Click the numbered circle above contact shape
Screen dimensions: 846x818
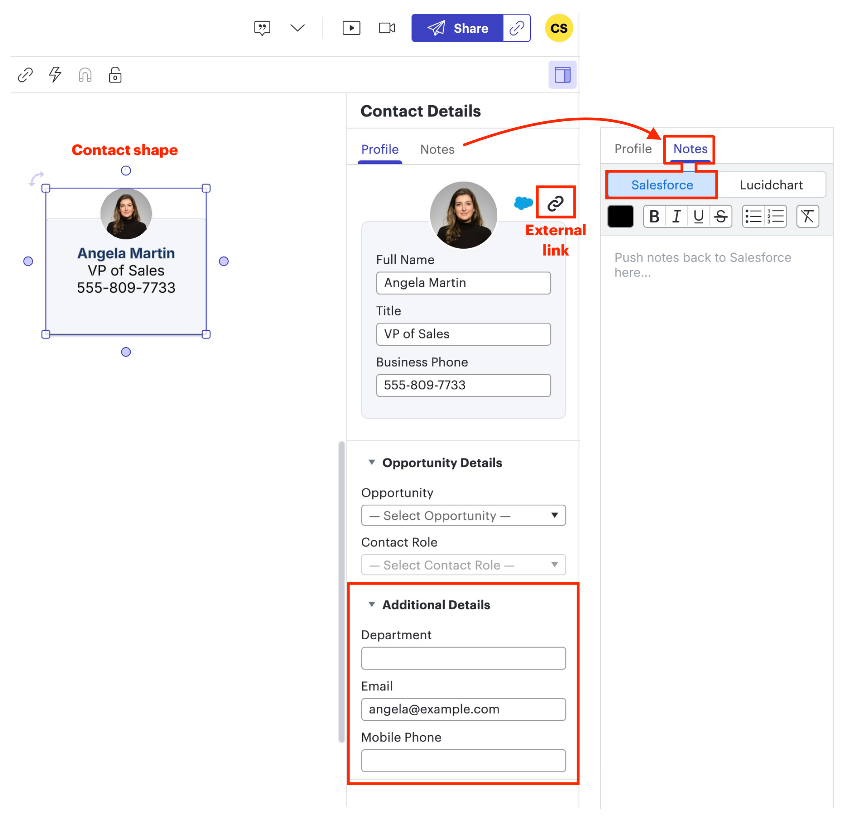[x=125, y=171]
